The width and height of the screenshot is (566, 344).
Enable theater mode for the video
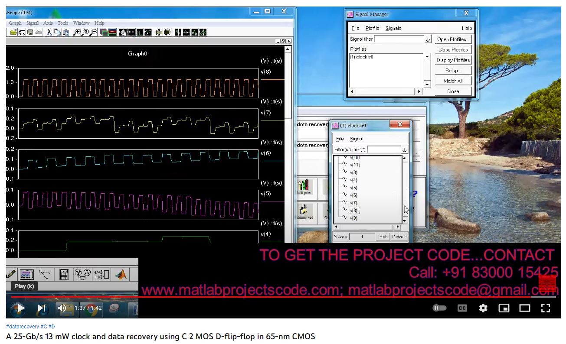tap(525, 308)
